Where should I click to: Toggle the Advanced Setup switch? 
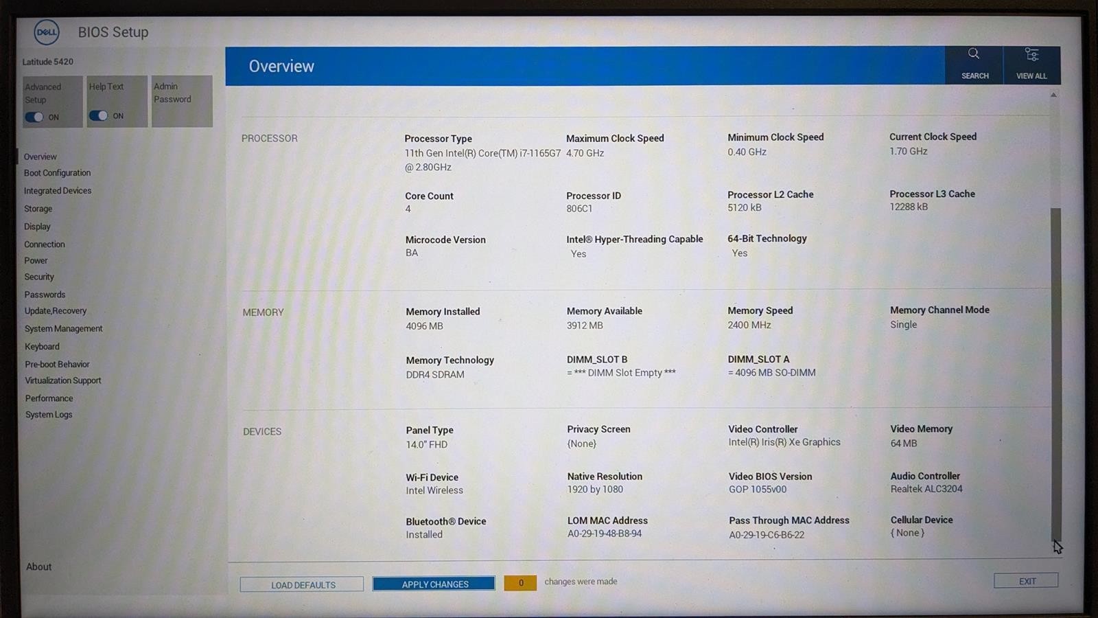(x=34, y=117)
